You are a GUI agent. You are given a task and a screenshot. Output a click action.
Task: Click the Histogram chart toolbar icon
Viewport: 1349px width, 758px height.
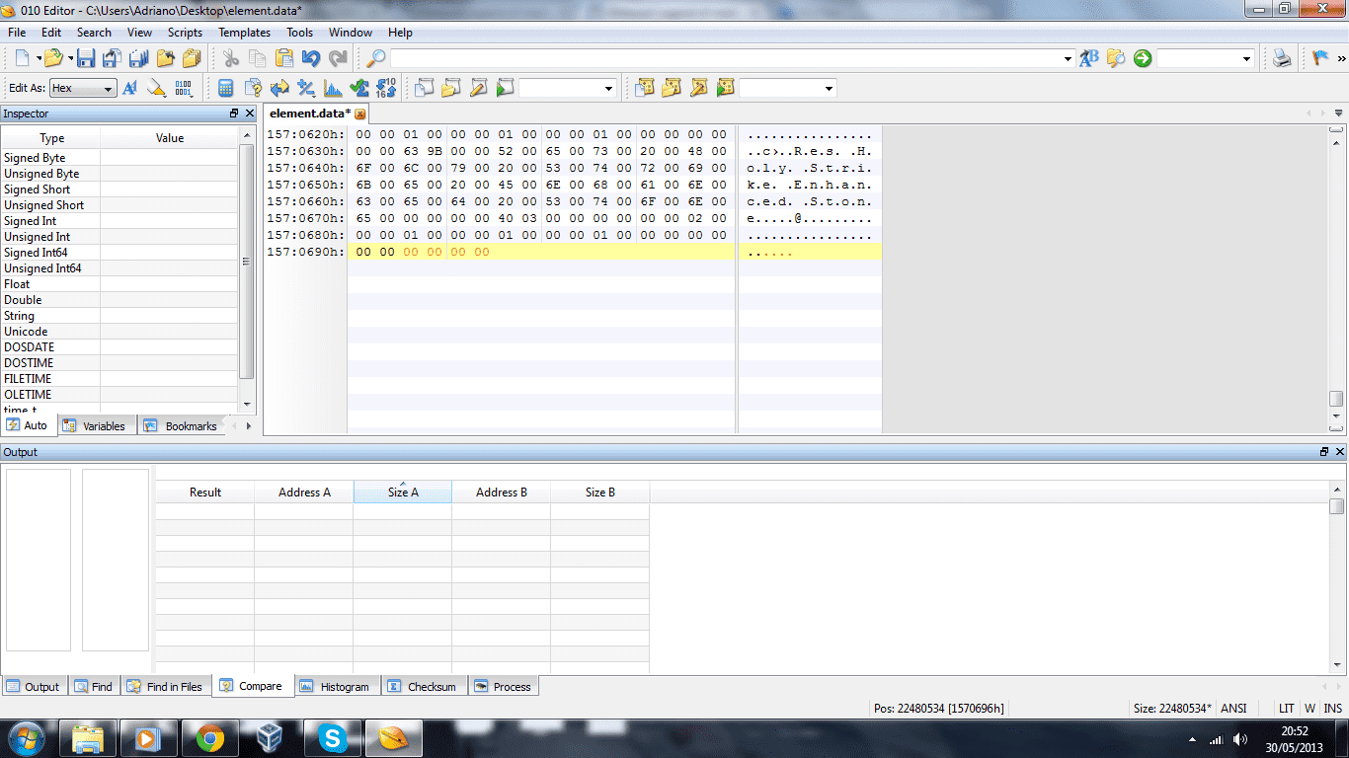333,88
